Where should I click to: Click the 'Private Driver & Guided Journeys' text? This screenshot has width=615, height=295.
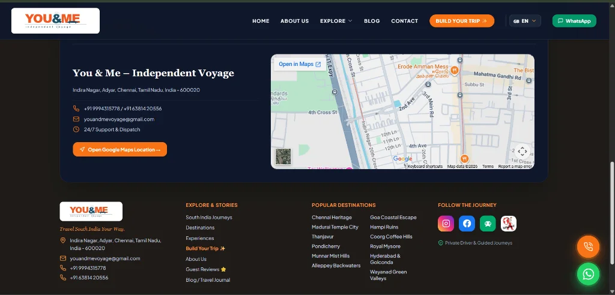(479, 243)
